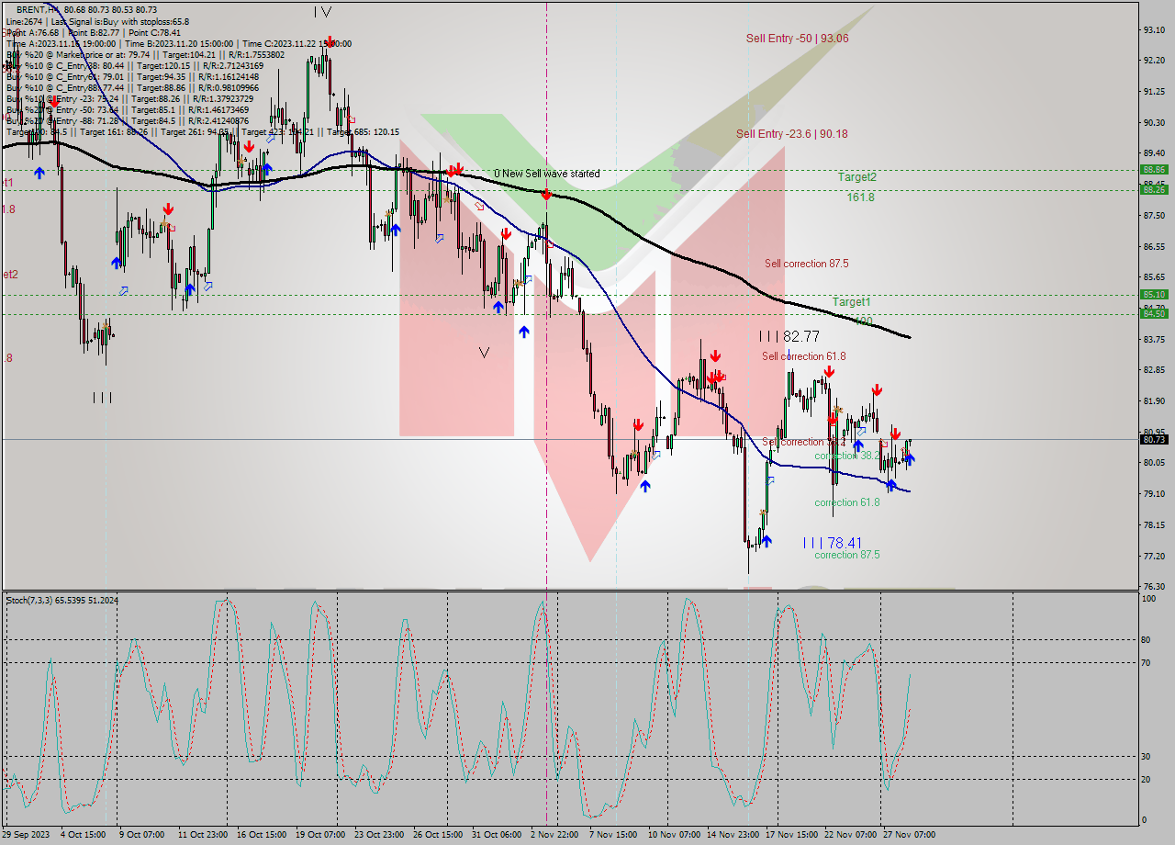Click the blue buy arrow beside III | 78.41
This screenshot has width=1175, height=845.
click(767, 541)
